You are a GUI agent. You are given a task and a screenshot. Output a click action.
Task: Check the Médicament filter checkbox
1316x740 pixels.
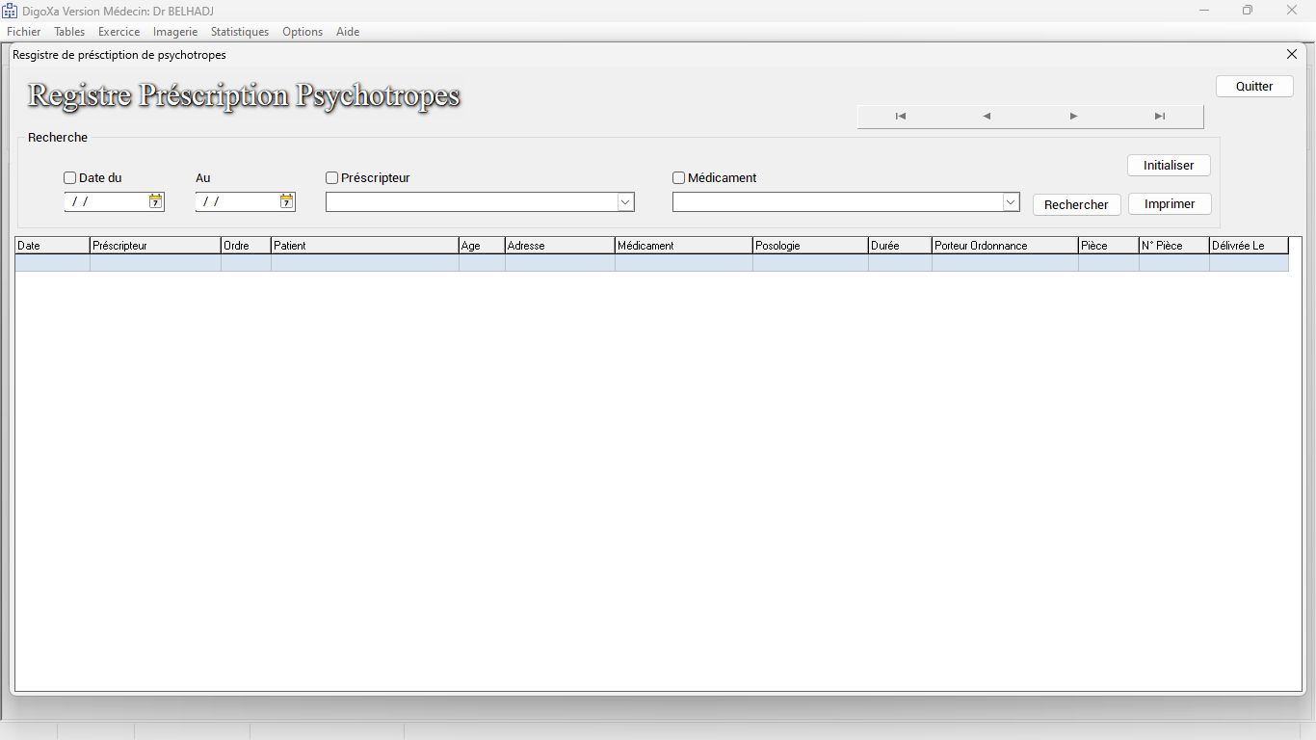679,178
